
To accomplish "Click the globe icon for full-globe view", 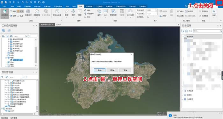I will pyautogui.click(x=11, y=16).
